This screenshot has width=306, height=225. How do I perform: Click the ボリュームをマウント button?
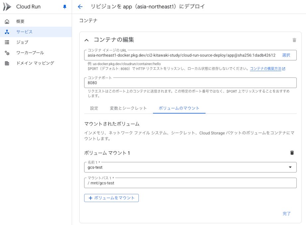(112, 198)
